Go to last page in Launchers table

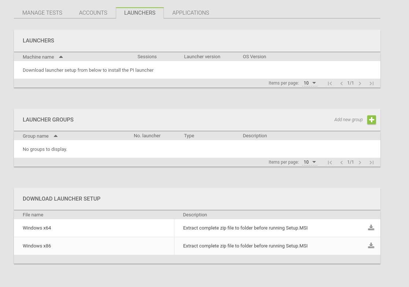tap(371, 83)
